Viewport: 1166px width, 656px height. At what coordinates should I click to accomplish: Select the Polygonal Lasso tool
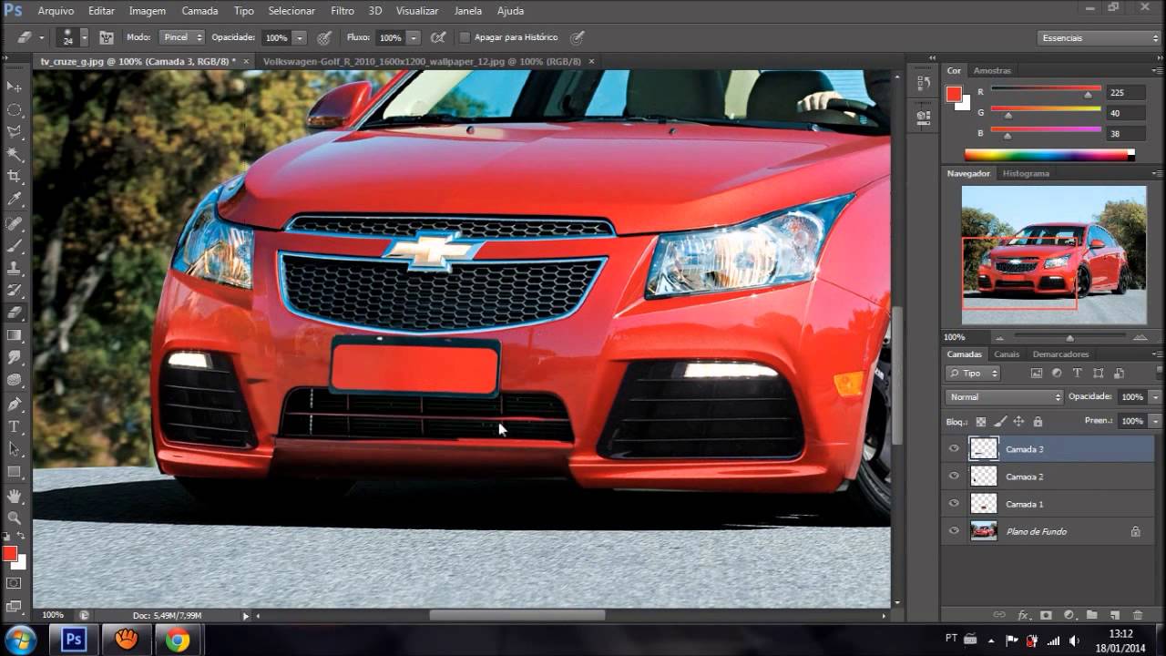(x=15, y=131)
